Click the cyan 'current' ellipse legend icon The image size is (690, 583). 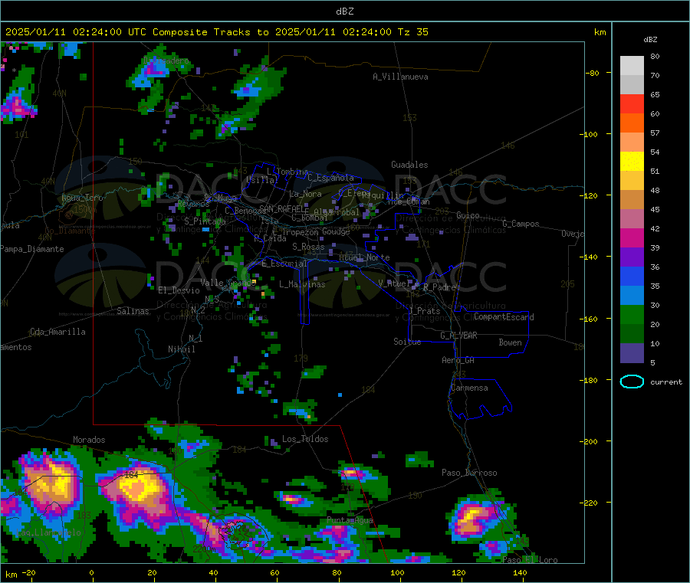pos(632,382)
